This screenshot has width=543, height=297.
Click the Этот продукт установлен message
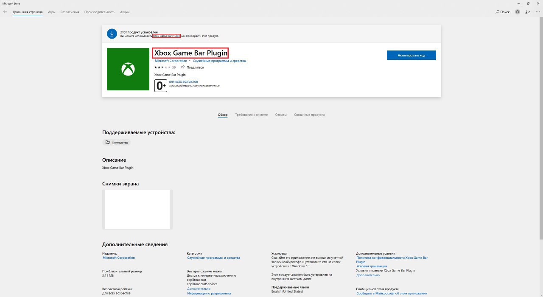139,32
